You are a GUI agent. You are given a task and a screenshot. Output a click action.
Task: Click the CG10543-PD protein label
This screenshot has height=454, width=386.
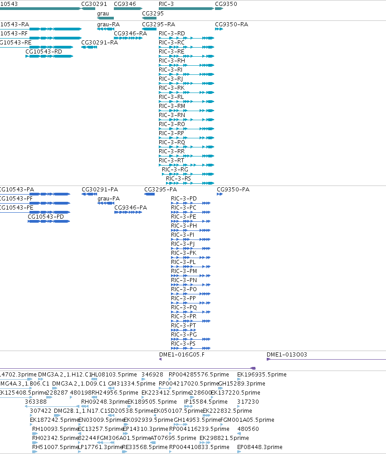[46, 217]
